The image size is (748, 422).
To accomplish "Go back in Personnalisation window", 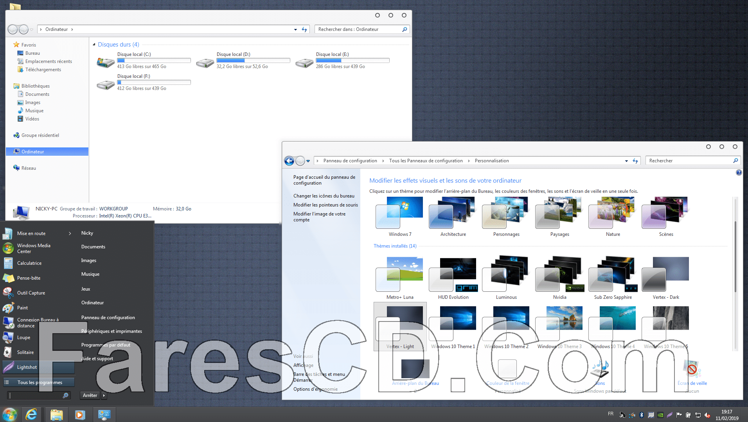I will pos(289,161).
